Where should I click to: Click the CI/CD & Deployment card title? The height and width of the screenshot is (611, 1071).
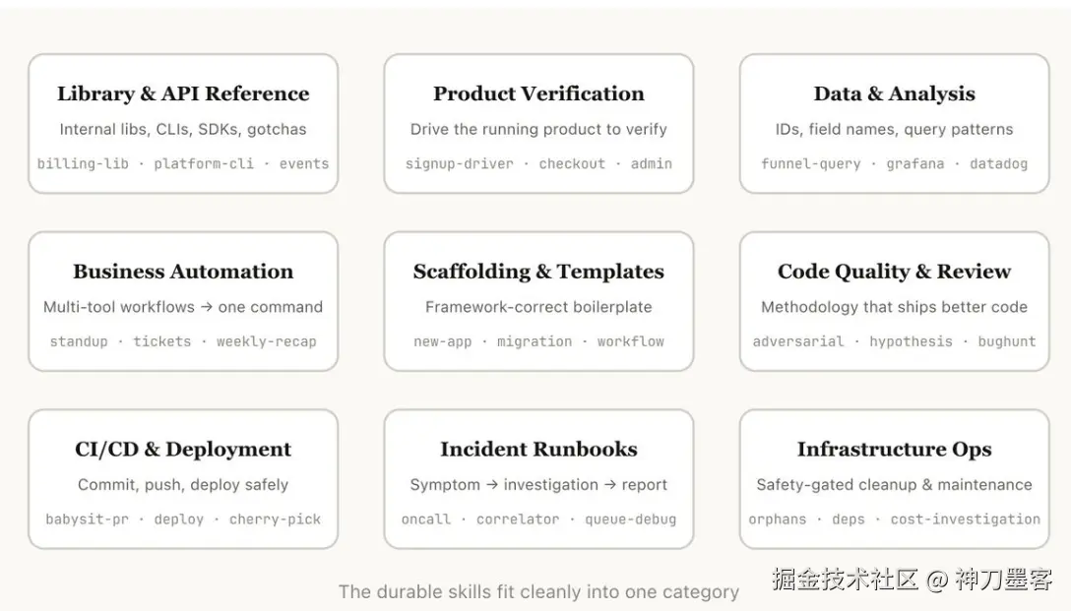(183, 450)
